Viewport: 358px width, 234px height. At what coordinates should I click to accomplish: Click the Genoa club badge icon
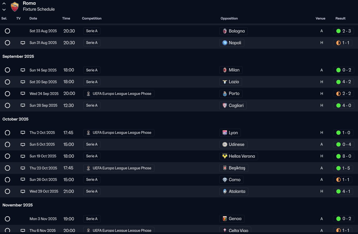tap(225, 219)
